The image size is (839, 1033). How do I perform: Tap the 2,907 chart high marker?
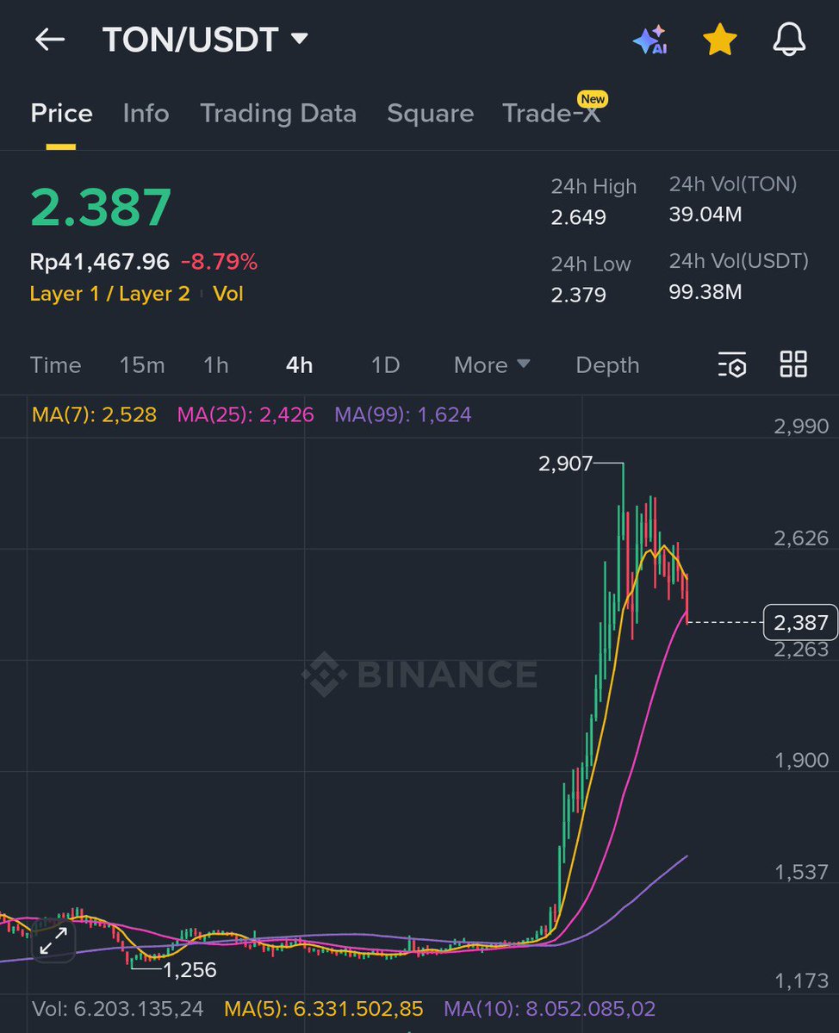tap(566, 464)
